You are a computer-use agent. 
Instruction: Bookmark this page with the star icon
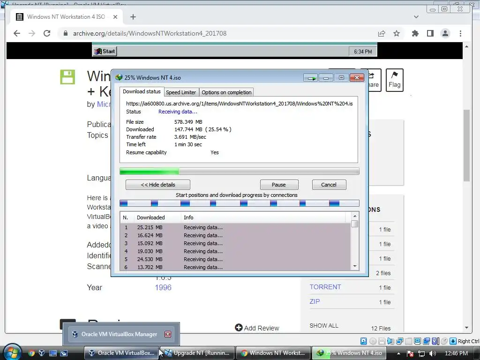[x=397, y=33]
